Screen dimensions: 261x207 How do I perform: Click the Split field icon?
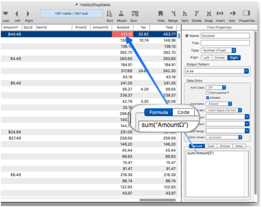click(x=185, y=13)
